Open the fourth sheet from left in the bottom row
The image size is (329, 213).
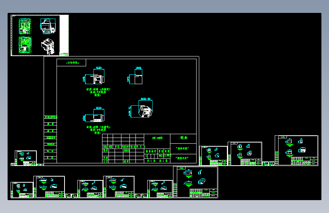click(119, 187)
